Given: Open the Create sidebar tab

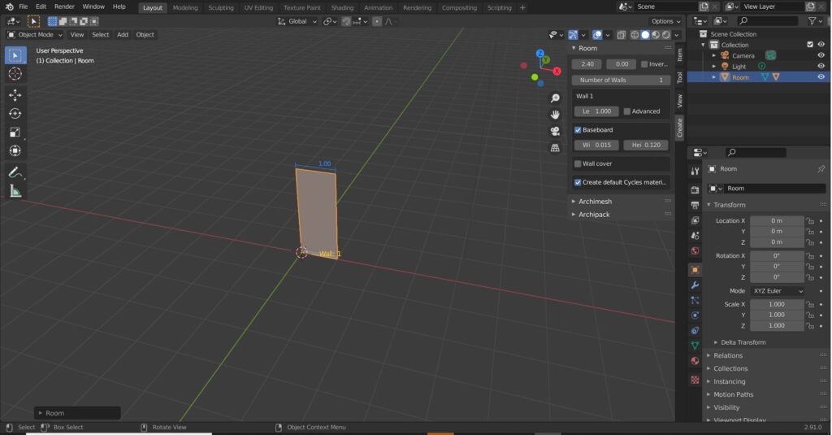Looking at the screenshot, I should pos(680,128).
